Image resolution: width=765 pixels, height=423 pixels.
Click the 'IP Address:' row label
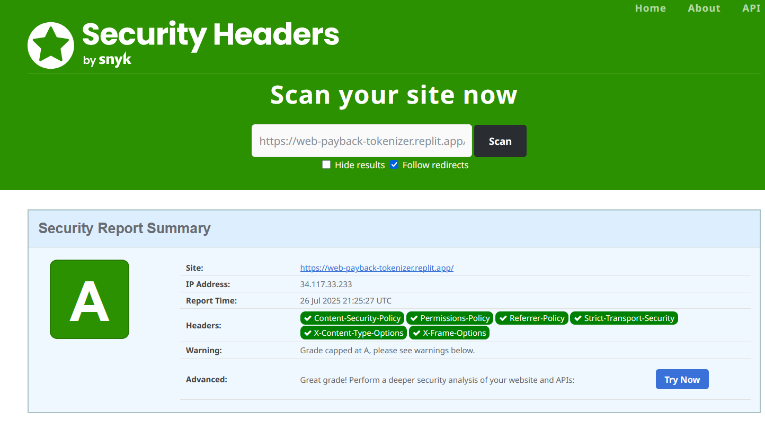(208, 284)
